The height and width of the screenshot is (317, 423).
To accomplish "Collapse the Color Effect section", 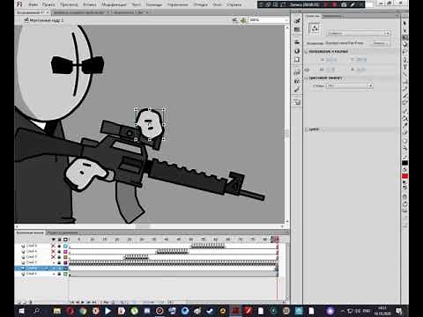I will click(306, 78).
